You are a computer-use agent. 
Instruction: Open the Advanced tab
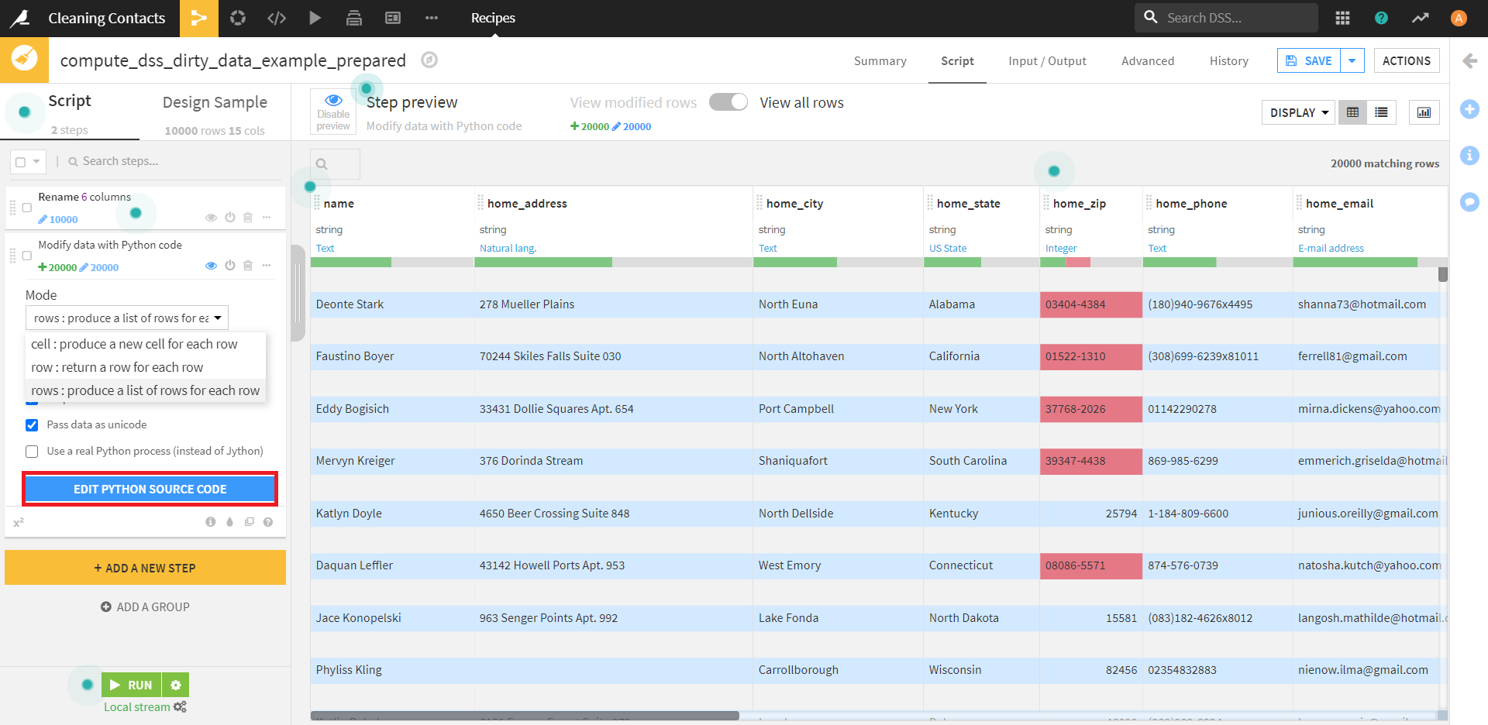tap(1148, 60)
